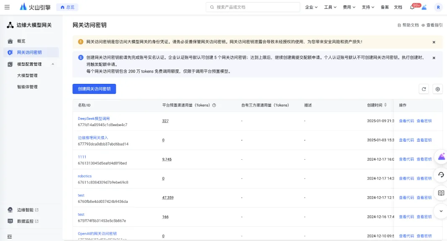
Task: Collapse the 模型配置管理 sidebar section
Action: tap(53, 64)
